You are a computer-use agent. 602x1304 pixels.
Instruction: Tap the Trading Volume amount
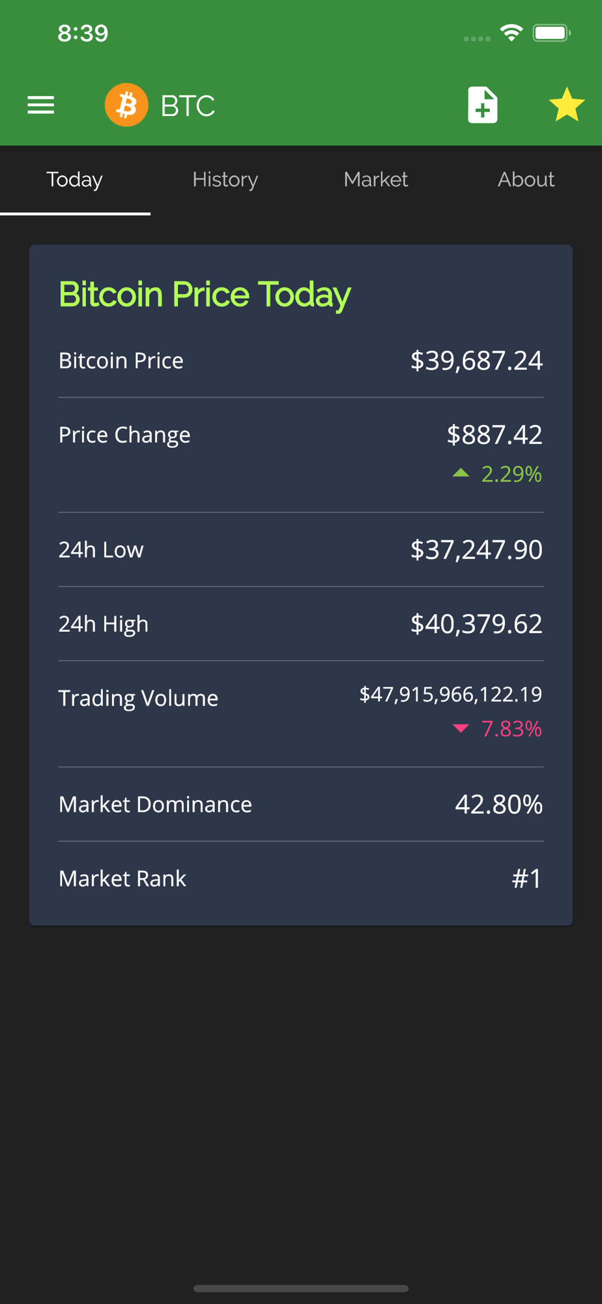451,694
